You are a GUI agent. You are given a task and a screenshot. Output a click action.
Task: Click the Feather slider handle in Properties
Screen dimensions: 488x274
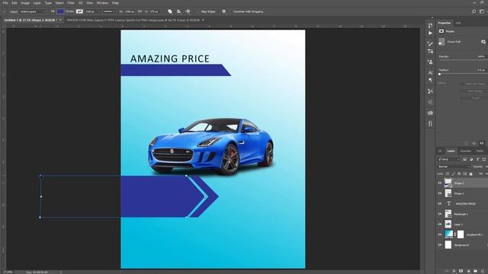click(439, 75)
